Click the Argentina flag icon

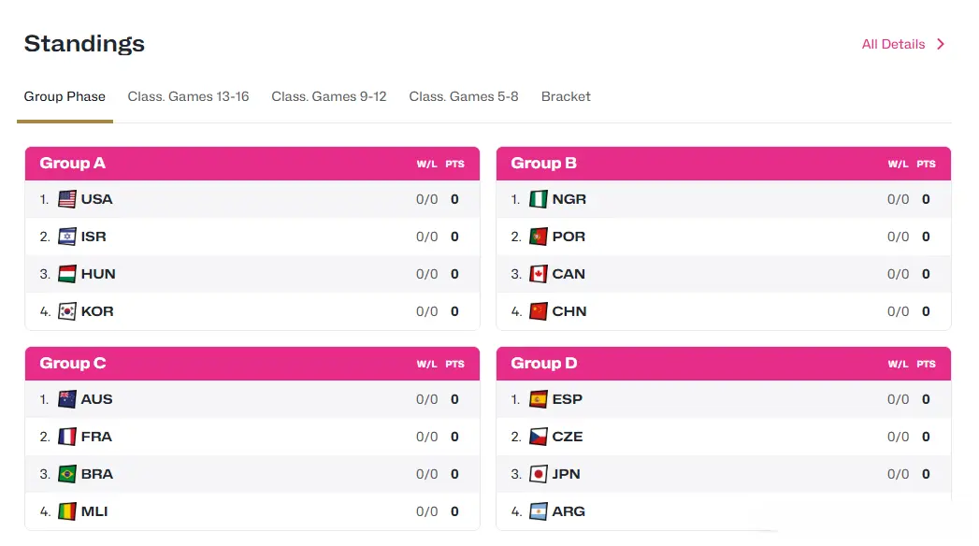pos(539,511)
